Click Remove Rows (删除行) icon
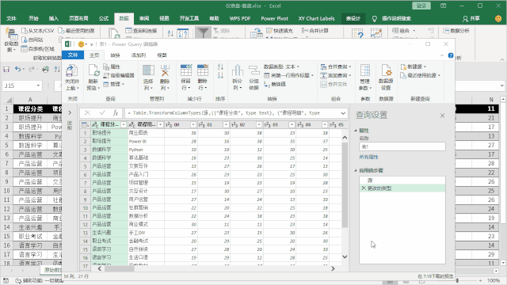 [x=203, y=70]
